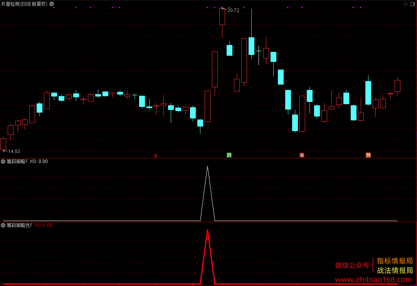Select the 筹码策略优F indicator name

pos(19,225)
